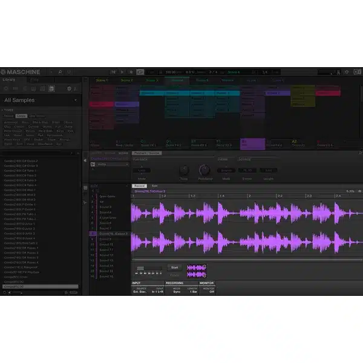The width and height of the screenshot is (363, 363).
Task: Select the Scene 1 tab
Action: [x=102, y=80]
